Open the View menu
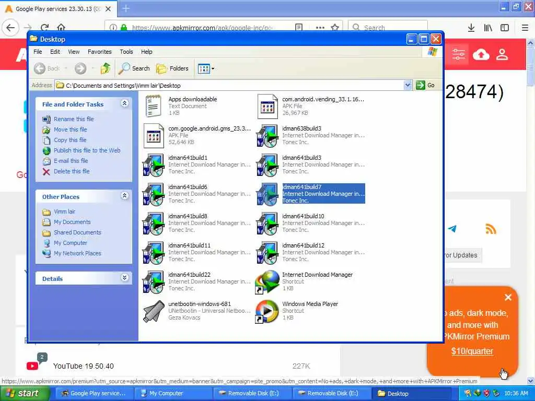535x401 pixels. point(74,52)
